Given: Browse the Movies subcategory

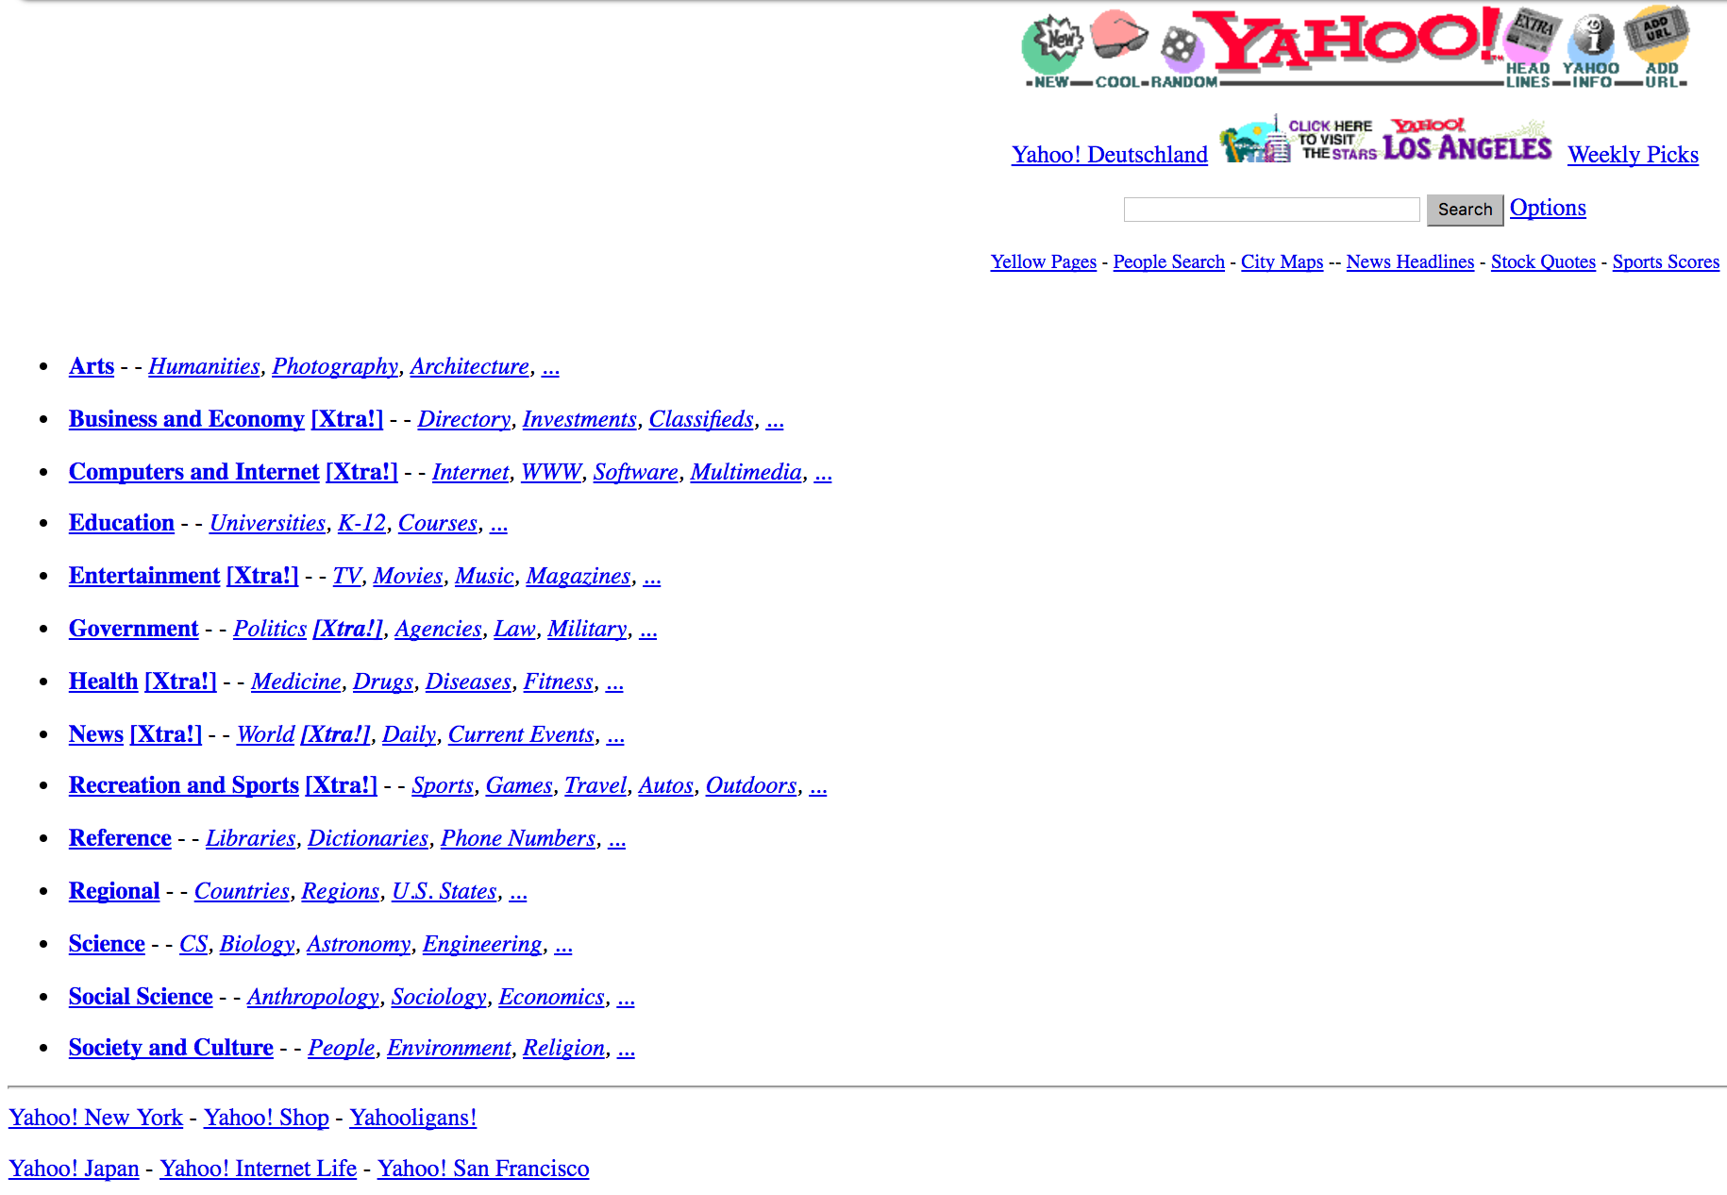Looking at the screenshot, I should point(408,576).
